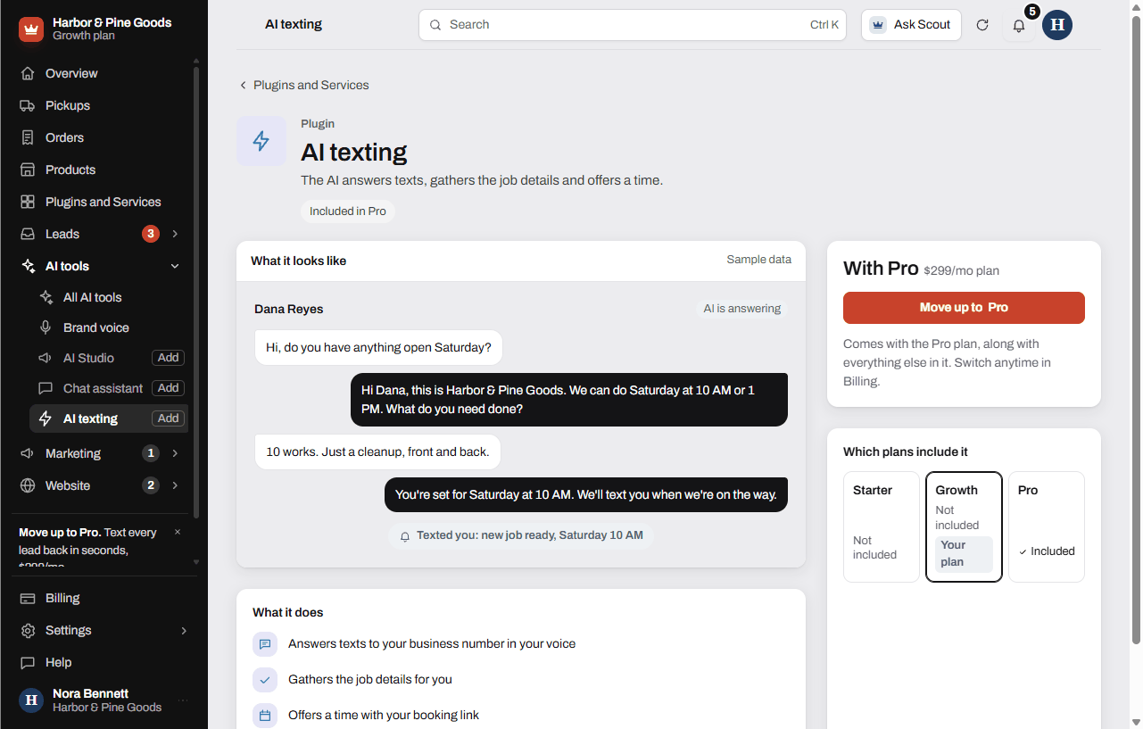Open notifications bell with 5 badge

(x=1019, y=25)
